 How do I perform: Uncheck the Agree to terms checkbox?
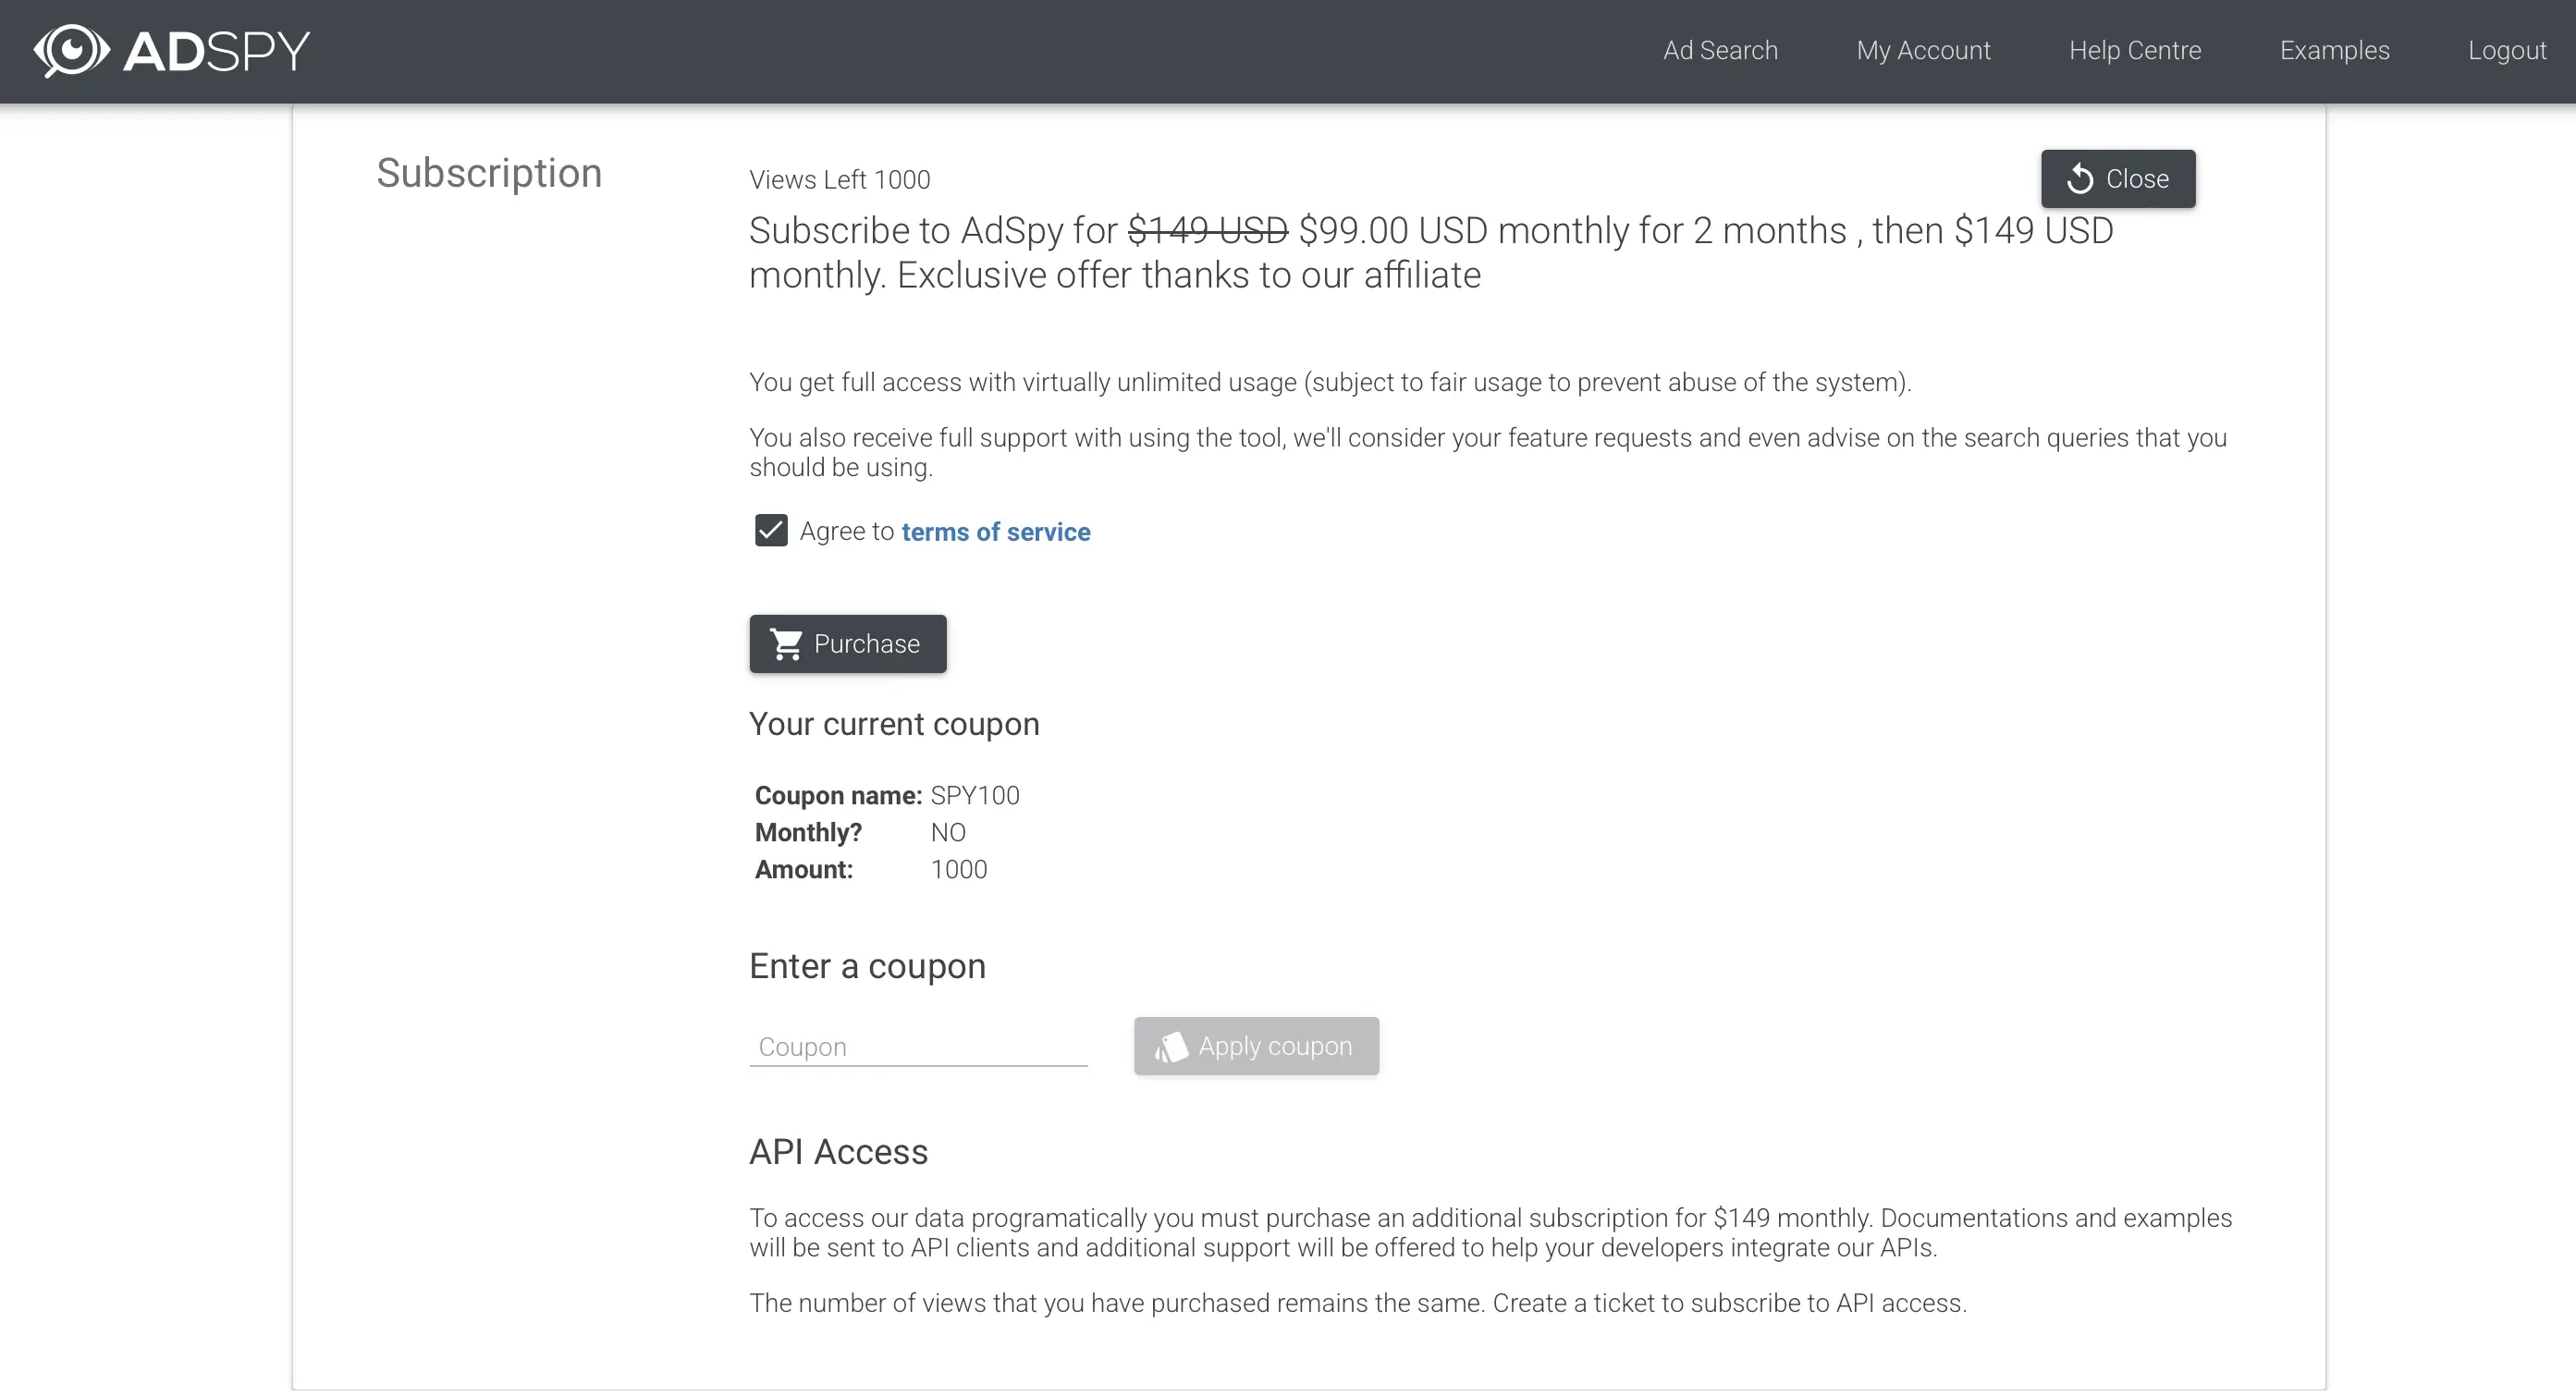click(x=771, y=531)
